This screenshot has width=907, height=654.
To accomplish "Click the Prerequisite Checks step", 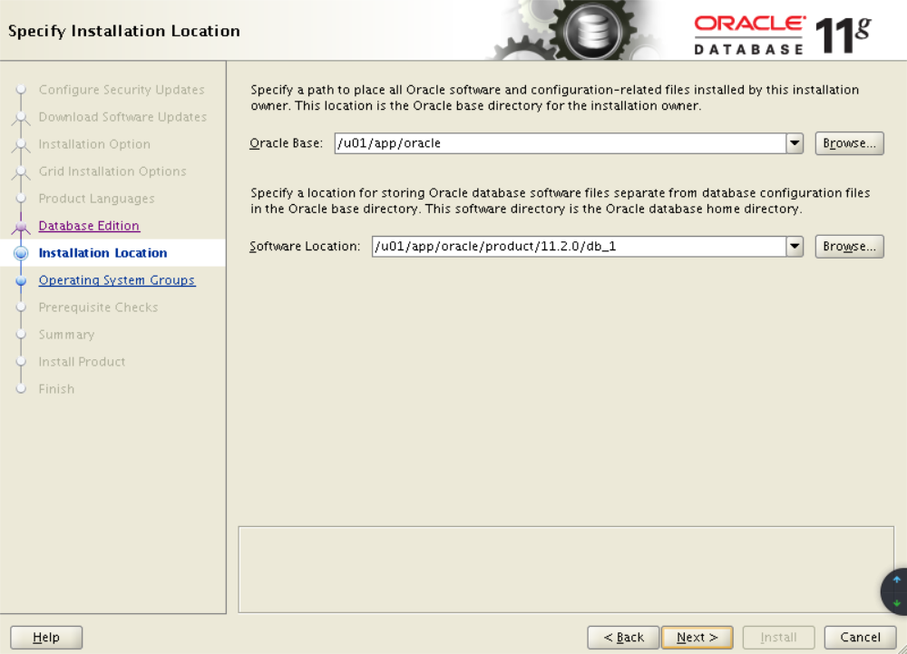I will tap(98, 307).
